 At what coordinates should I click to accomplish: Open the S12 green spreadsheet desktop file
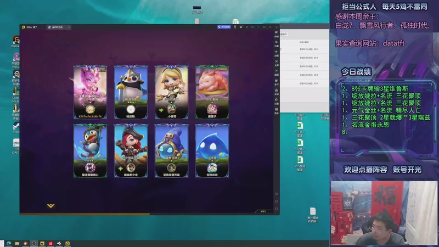pyautogui.click(x=300, y=146)
